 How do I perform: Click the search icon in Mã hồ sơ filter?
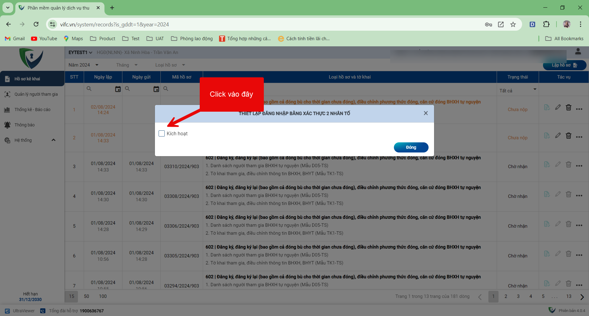[166, 89]
